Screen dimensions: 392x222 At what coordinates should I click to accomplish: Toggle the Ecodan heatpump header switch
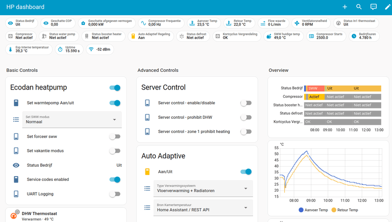[115, 88]
